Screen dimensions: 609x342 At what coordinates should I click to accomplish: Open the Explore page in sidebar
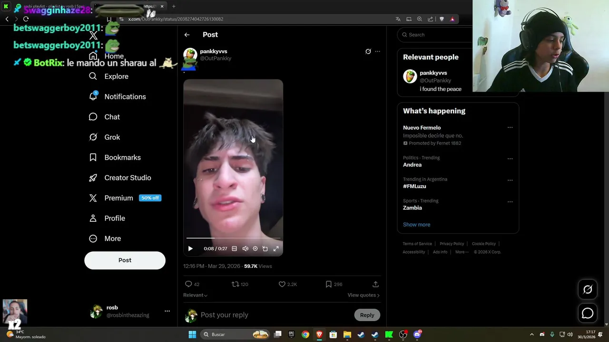(x=109, y=76)
